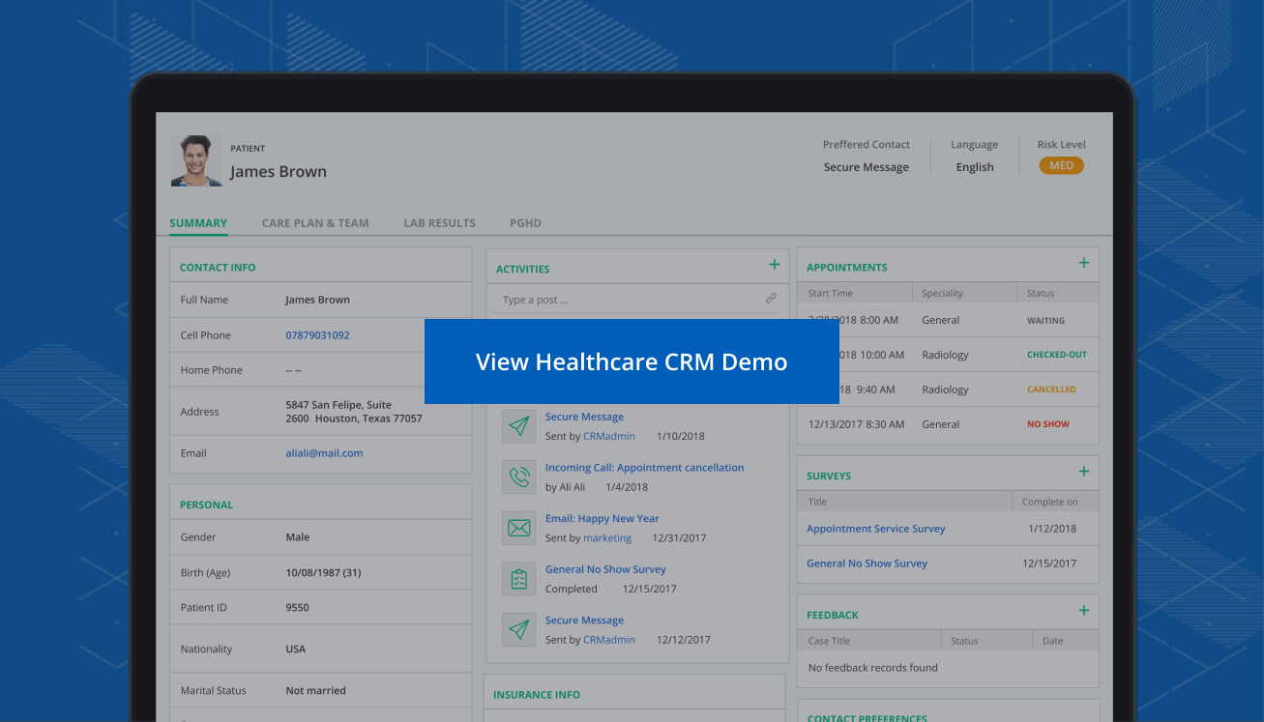The height and width of the screenshot is (722, 1264).
Task: Click the General No Show Survey clipboard icon
Action: tap(518, 578)
